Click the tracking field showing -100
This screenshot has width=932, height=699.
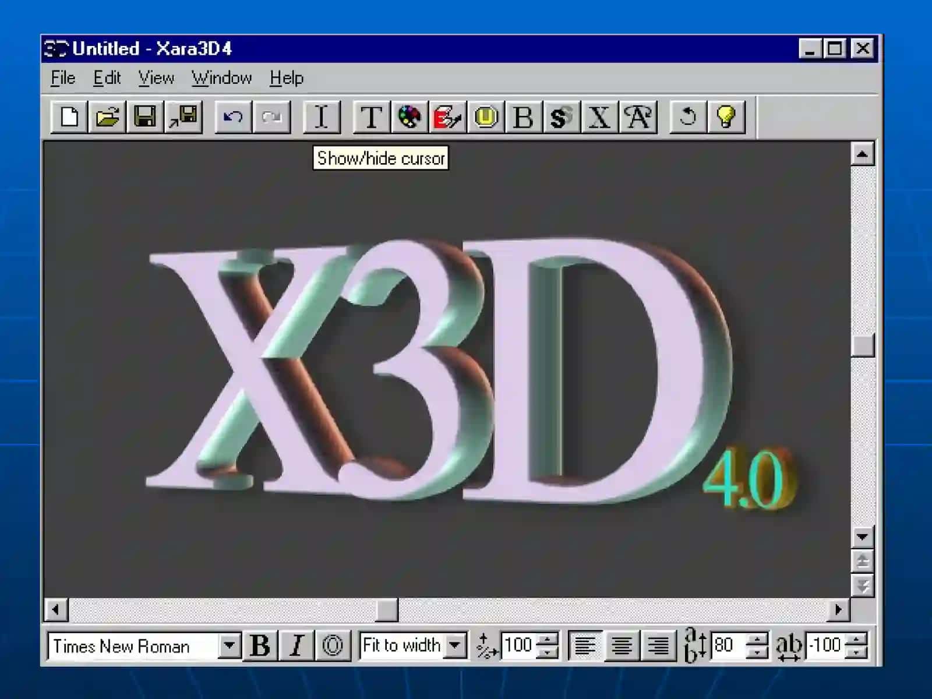tap(826, 645)
